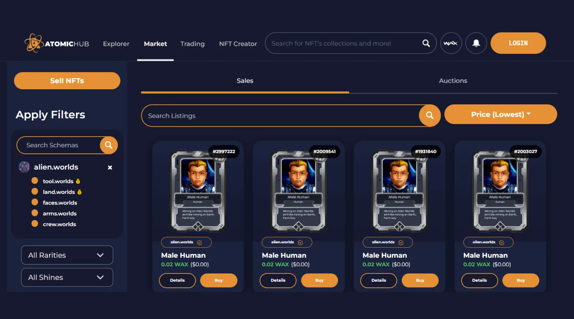The height and width of the screenshot is (319, 574).
Task: Open the WAX chain selector icon
Action: (451, 43)
